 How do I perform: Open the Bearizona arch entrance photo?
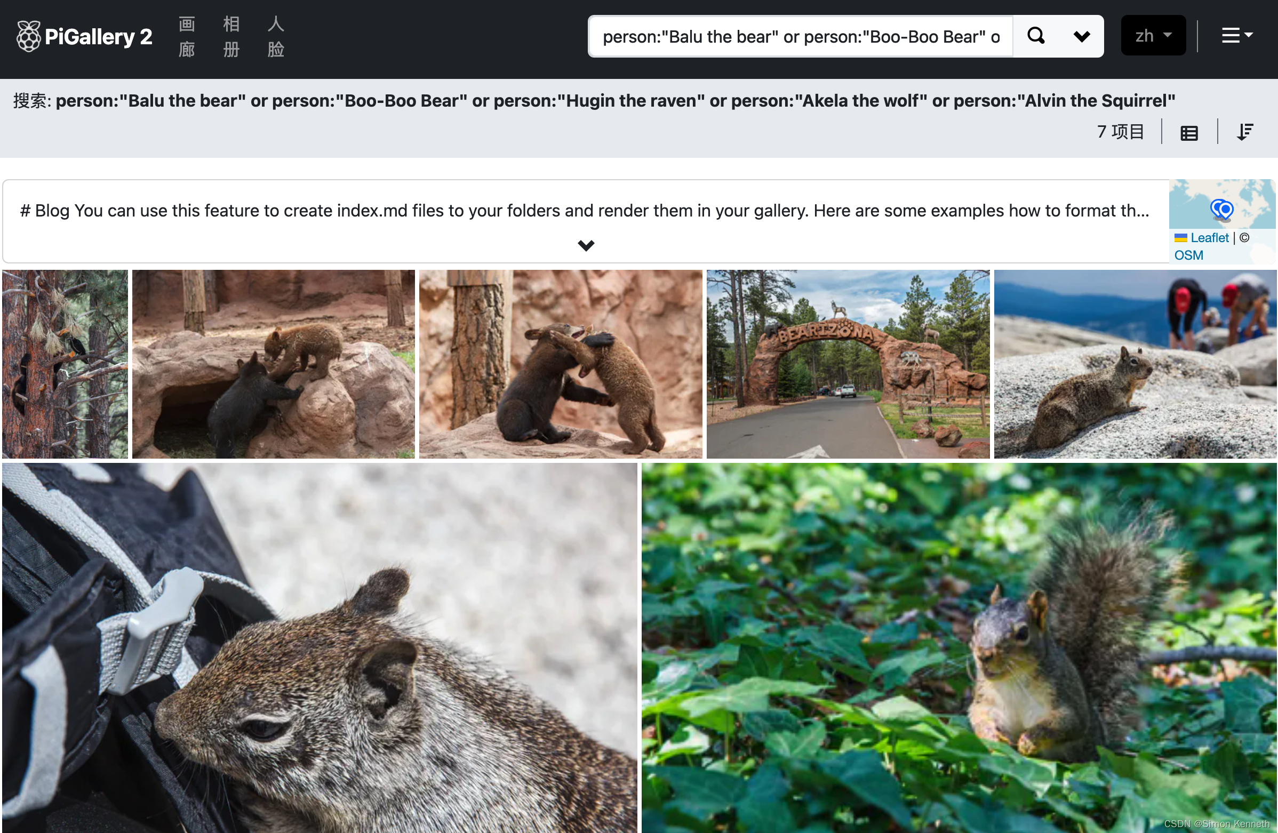pyautogui.click(x=848, y=364)
